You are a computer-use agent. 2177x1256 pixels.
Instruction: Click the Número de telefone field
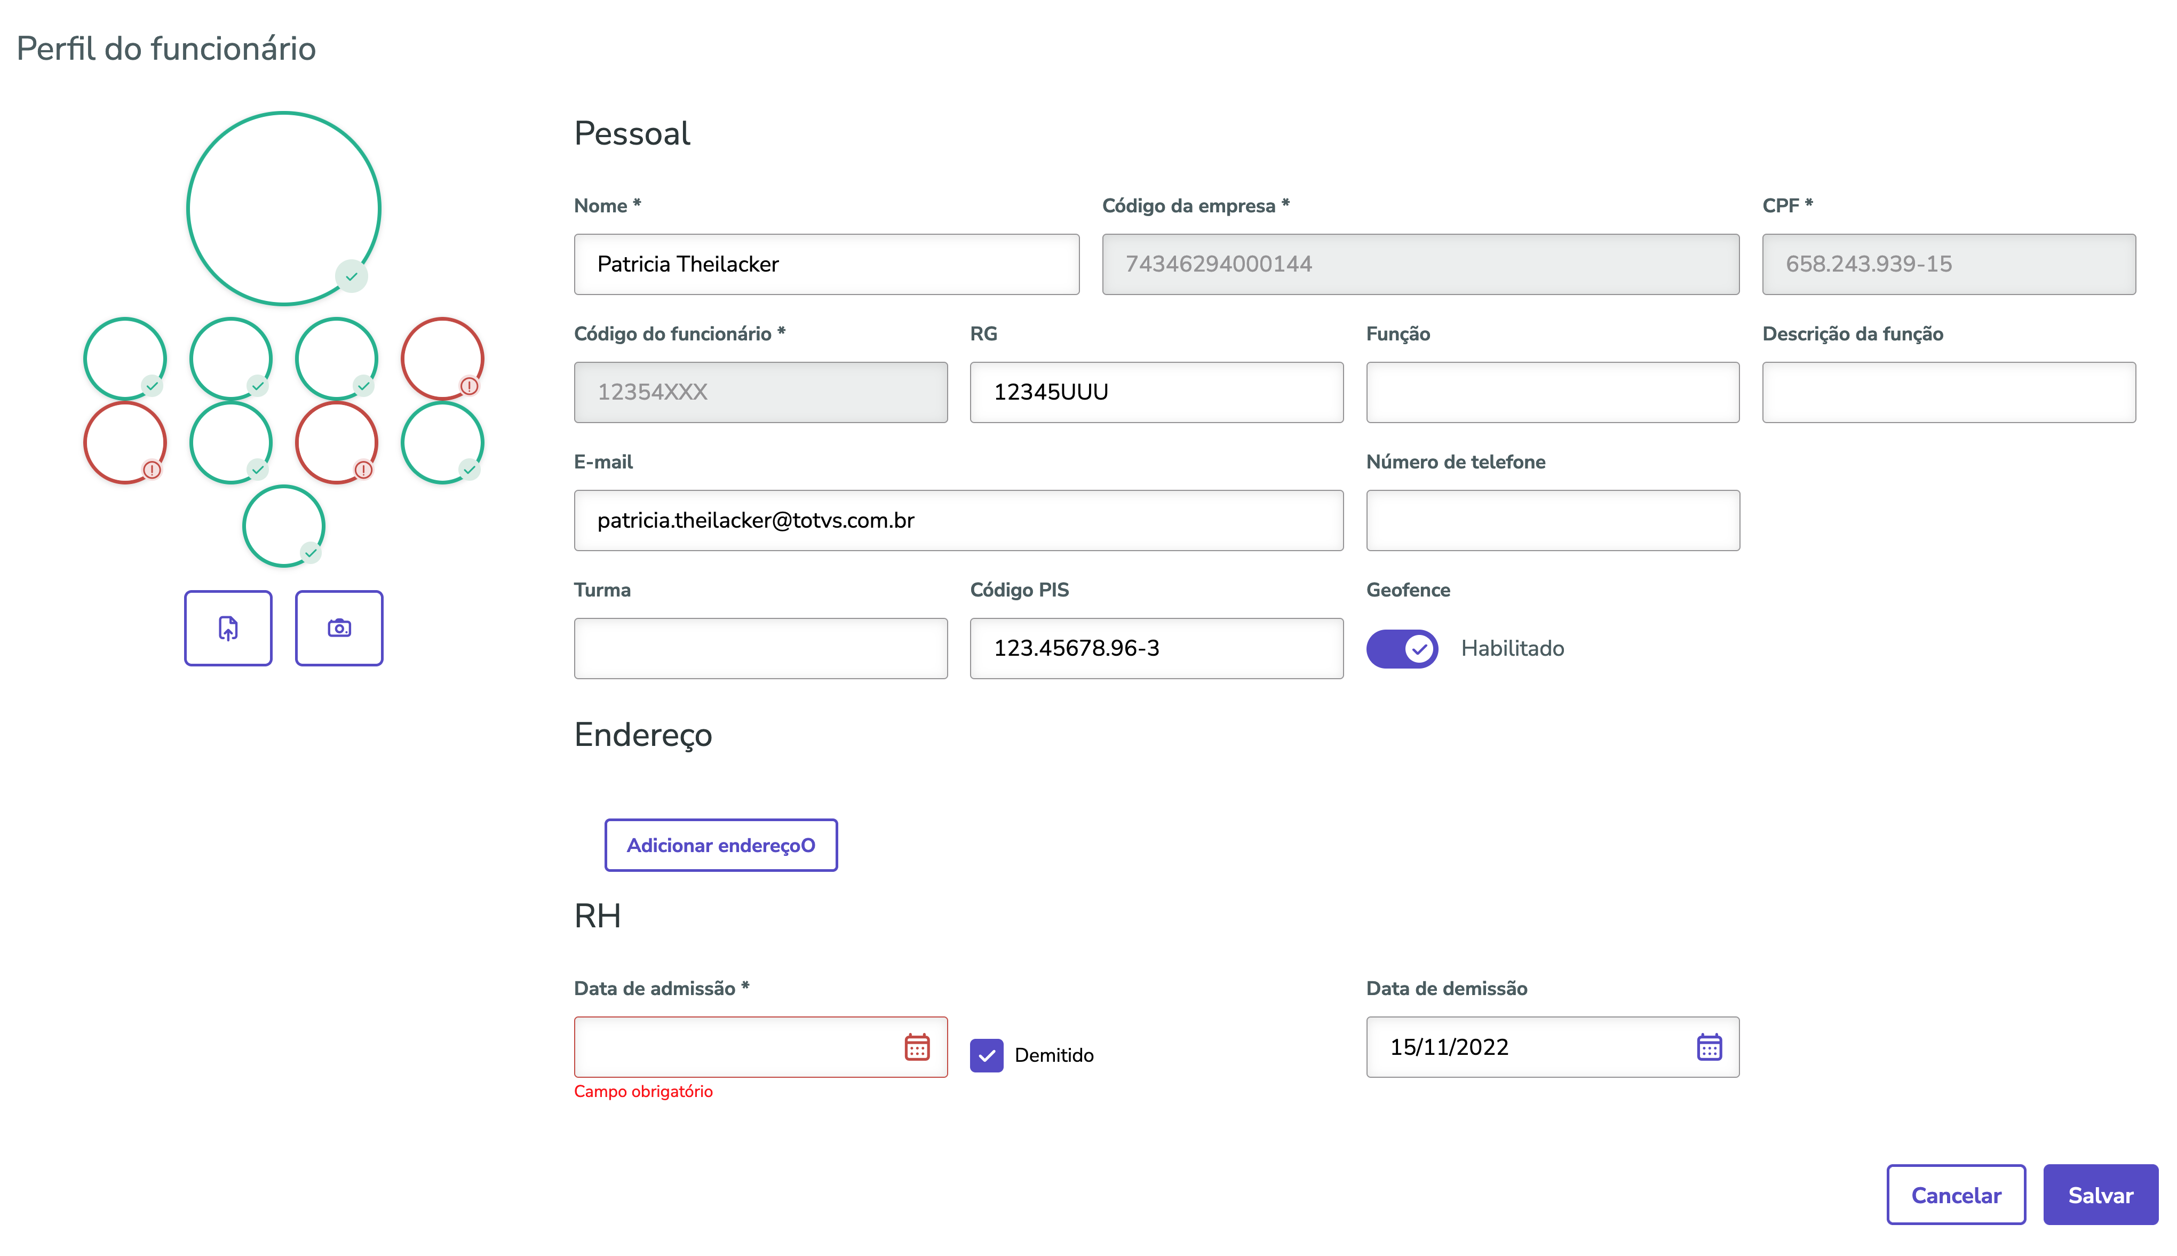1552,520
